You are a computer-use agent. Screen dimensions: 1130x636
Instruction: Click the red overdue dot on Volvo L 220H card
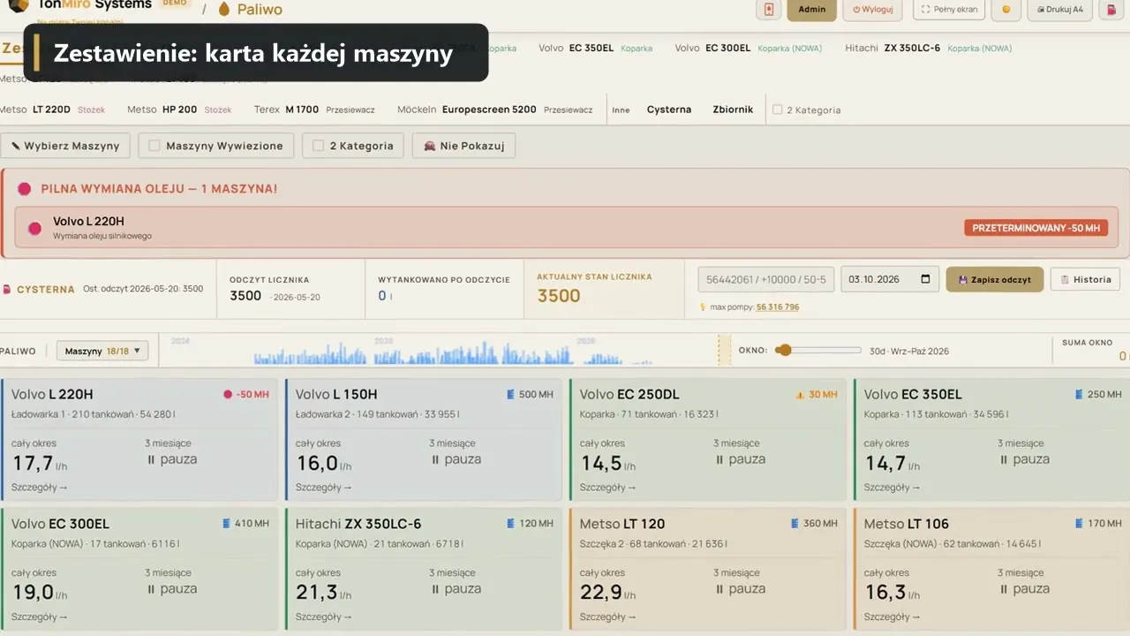click(228, 395)
